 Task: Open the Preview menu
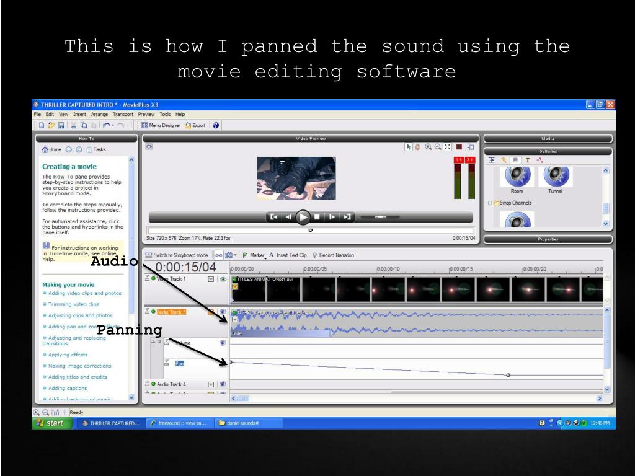(x=146, y=115)
